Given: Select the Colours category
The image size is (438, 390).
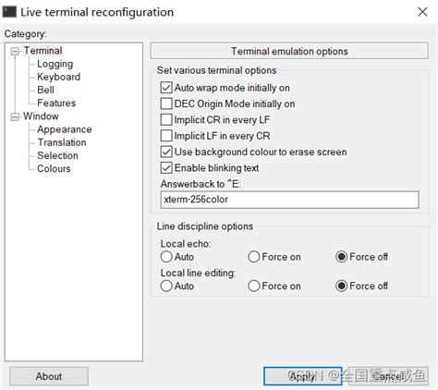Looking at the screenshot, I should tap(54, 169).
